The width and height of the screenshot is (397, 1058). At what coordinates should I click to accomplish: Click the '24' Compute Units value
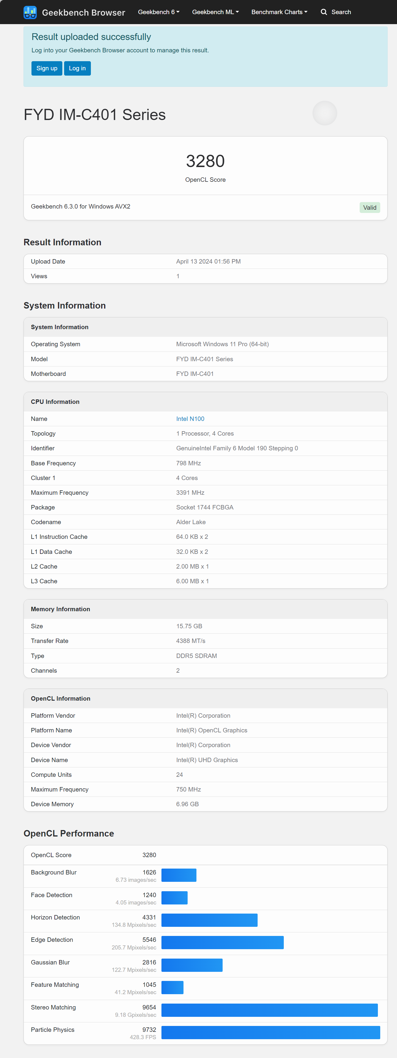click(179, 774)
